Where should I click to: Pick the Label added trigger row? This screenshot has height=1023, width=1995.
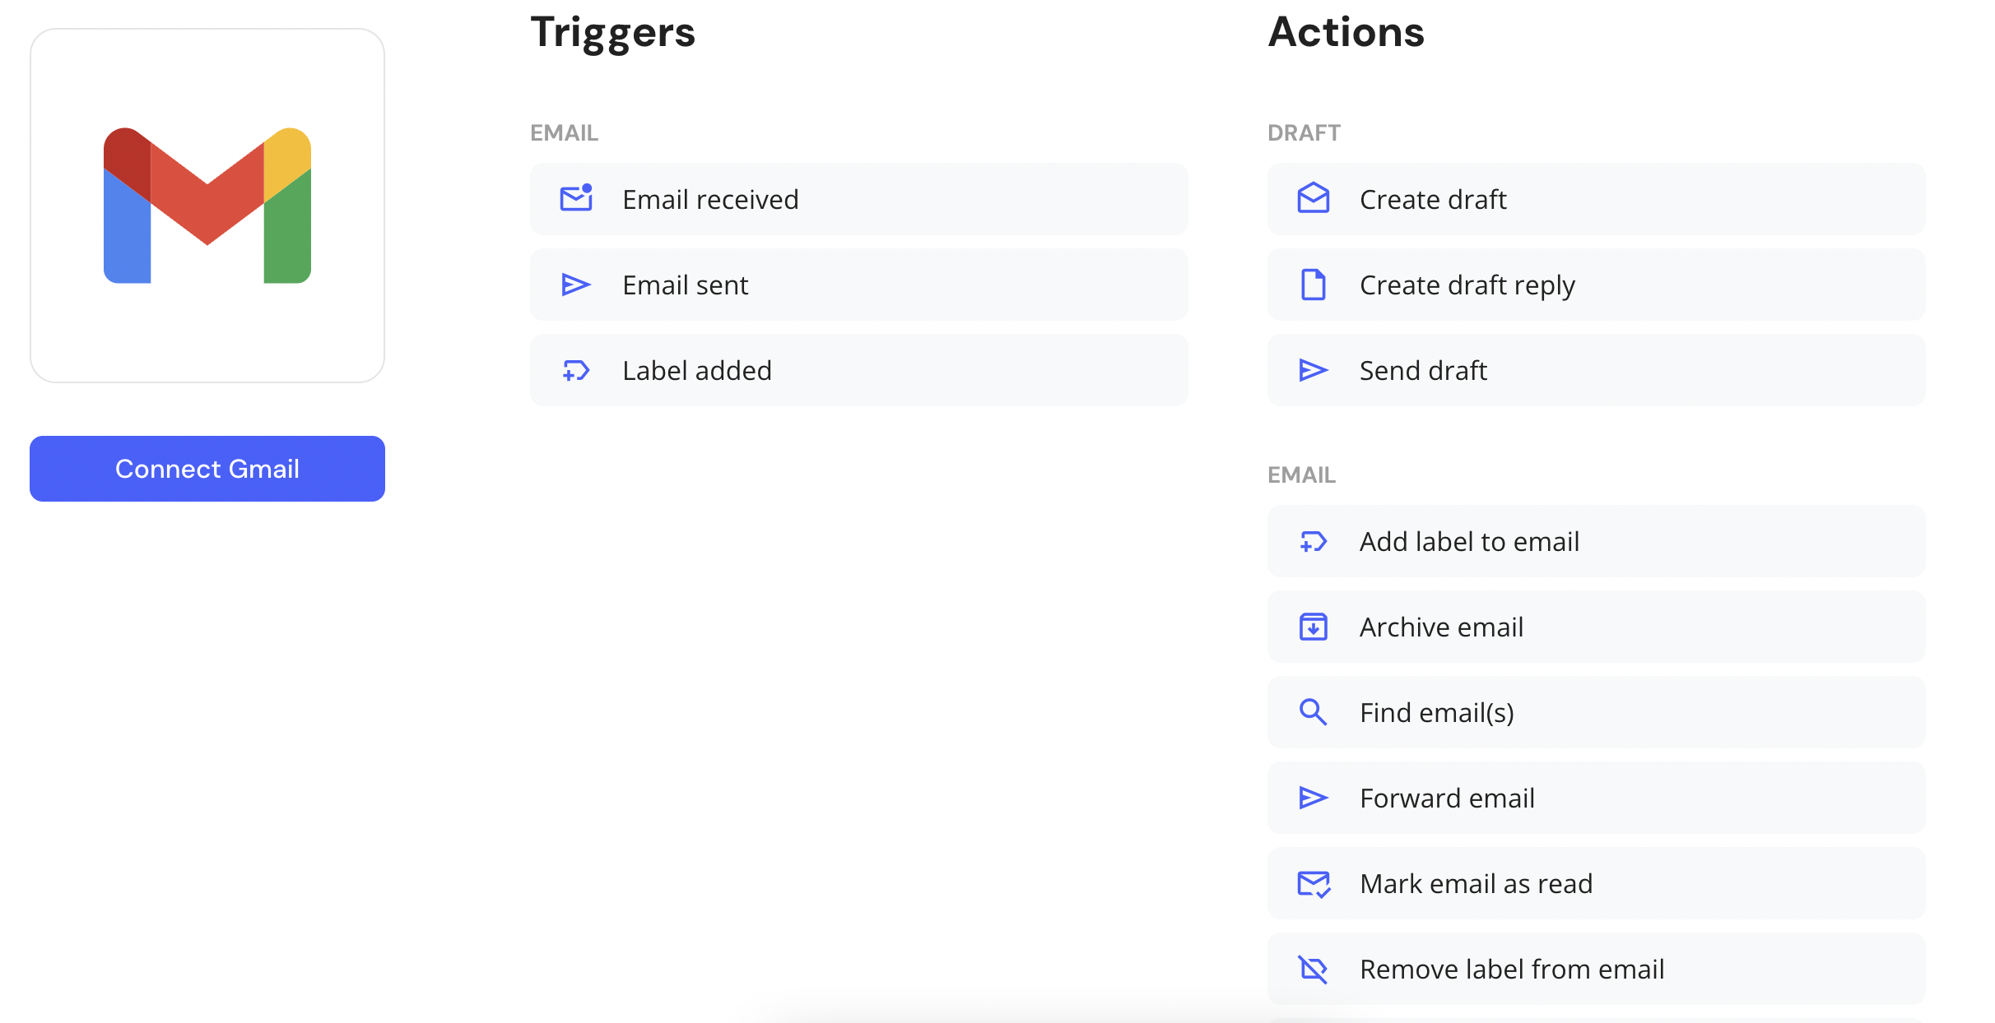[x=858, y=370]
